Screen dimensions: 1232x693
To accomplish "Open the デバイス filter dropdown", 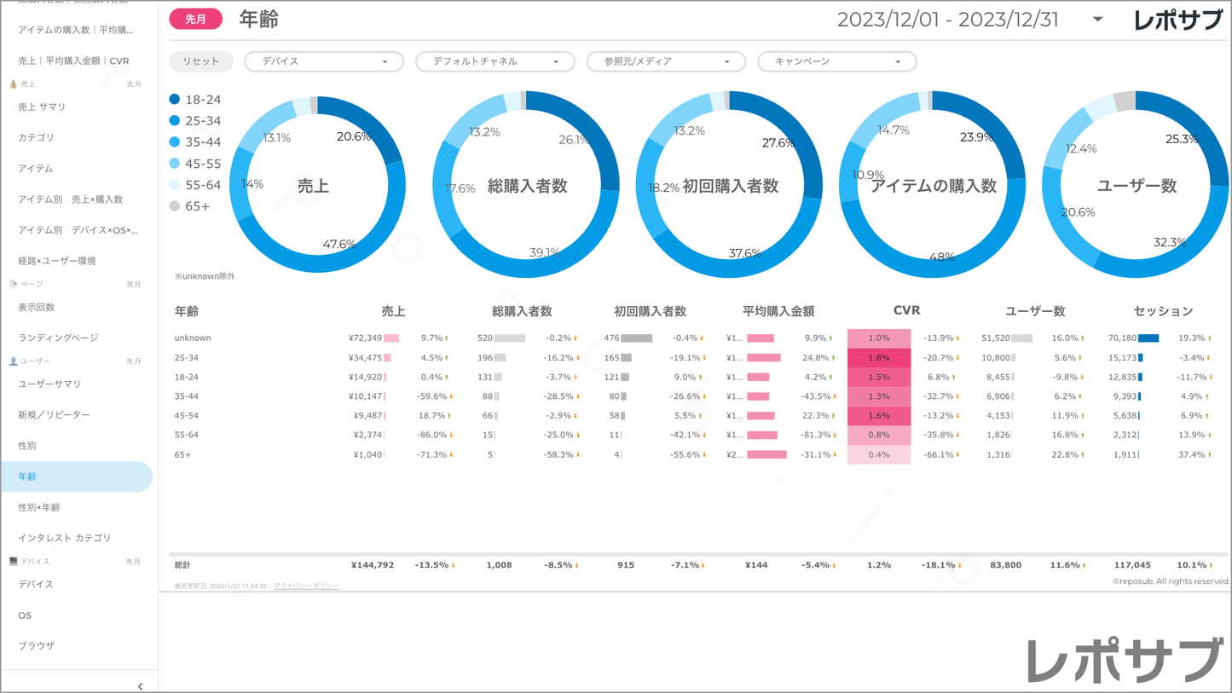I will tap(324, 61).
